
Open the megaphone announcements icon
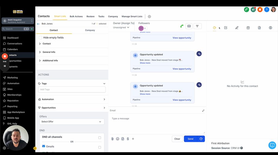(x=253, y=9)
